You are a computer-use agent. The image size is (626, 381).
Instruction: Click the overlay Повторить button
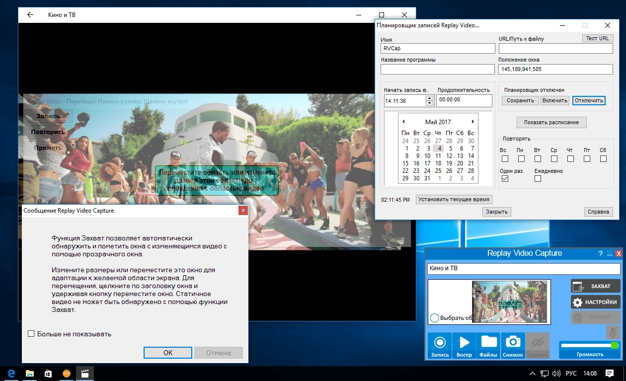(x=48, y=132)
